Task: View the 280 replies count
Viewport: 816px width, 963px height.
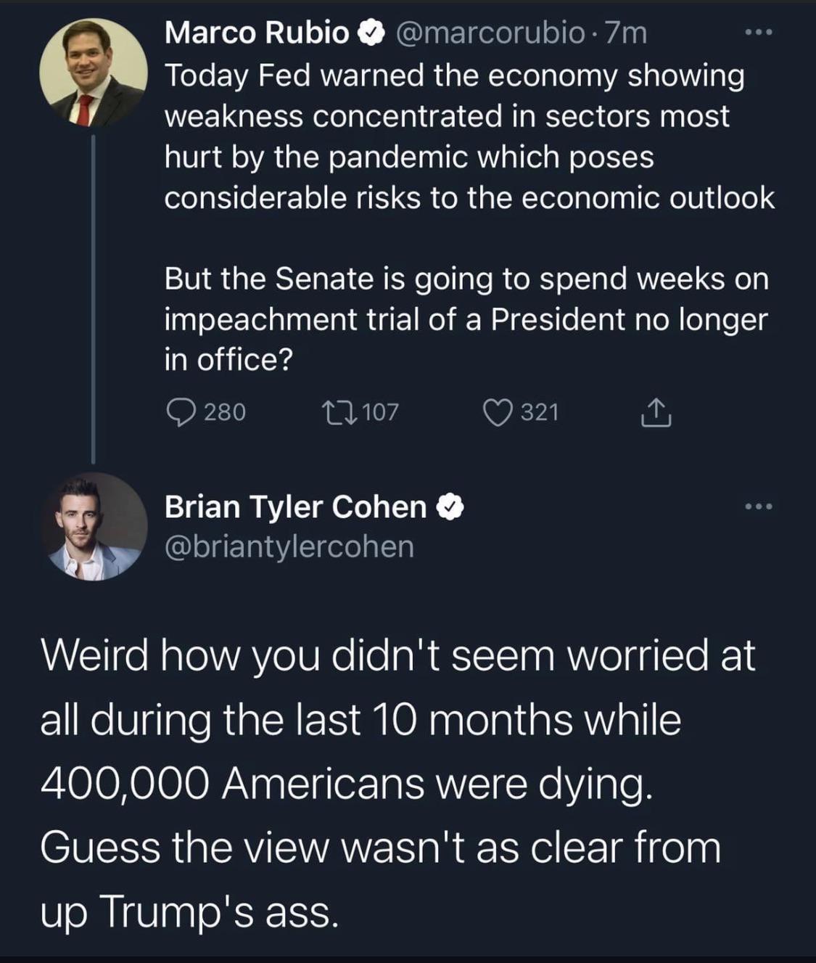Action: tap(225, 412)
